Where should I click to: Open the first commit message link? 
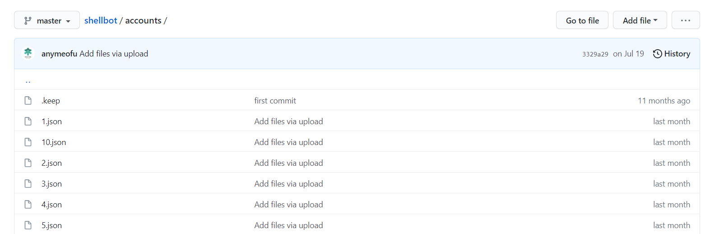[x=275, y=101]
